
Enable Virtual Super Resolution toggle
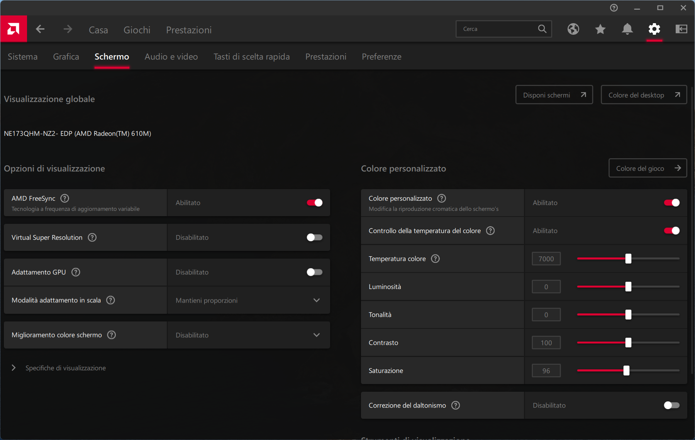pyautogui.click(x=314, y=237)
